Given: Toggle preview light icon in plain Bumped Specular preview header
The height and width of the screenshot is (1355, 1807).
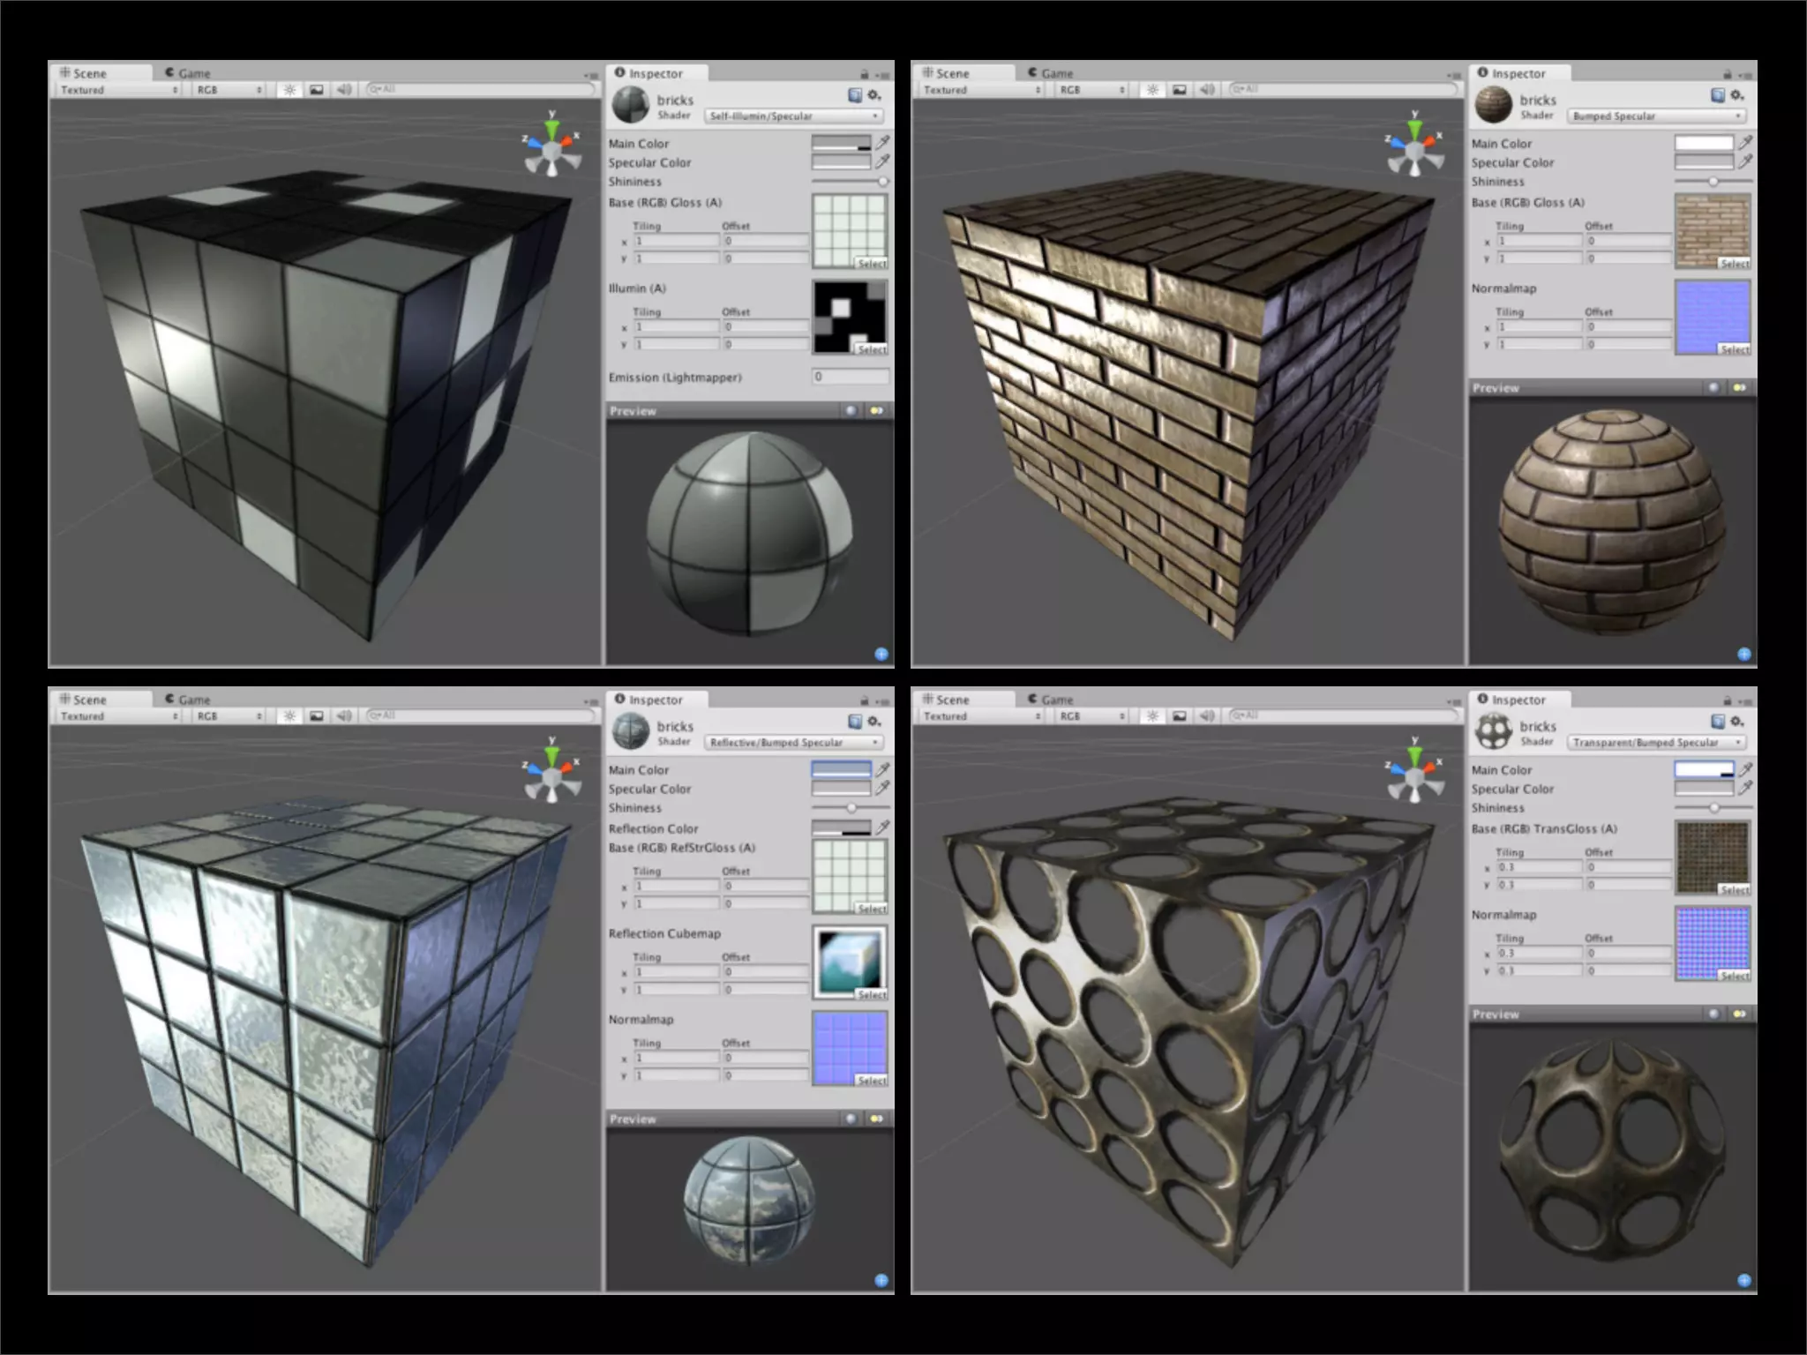Looking at the screenshot, I should [x=1740, y=388].
